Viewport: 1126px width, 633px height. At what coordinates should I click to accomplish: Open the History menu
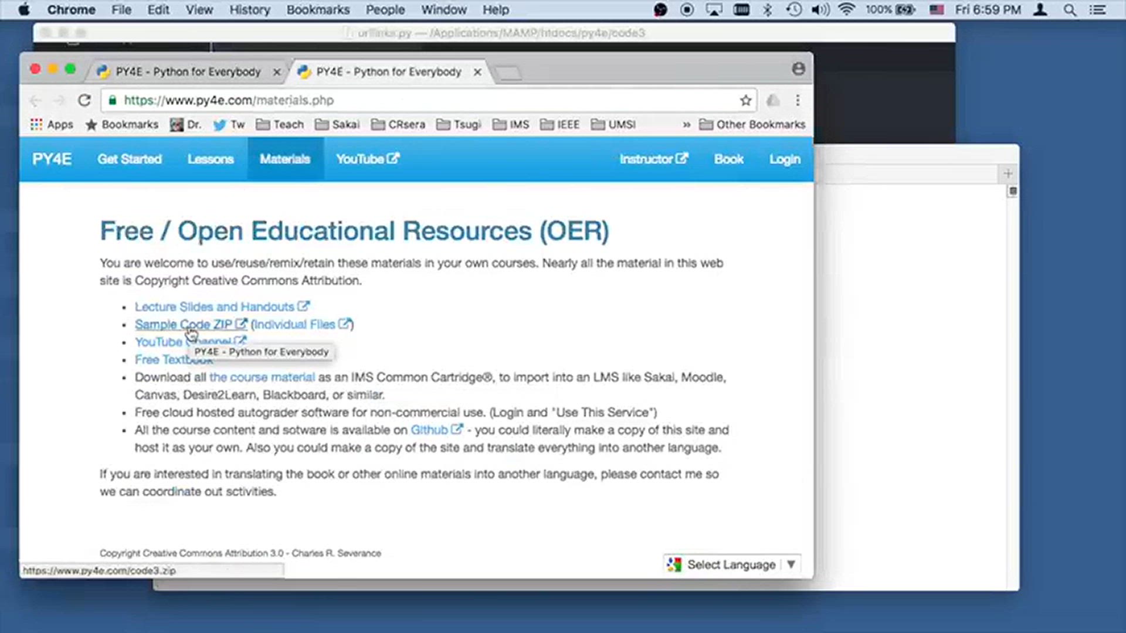click(249, 10)
